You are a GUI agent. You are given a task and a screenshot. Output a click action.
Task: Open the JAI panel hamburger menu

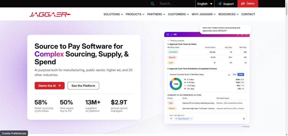click(168, 34)
